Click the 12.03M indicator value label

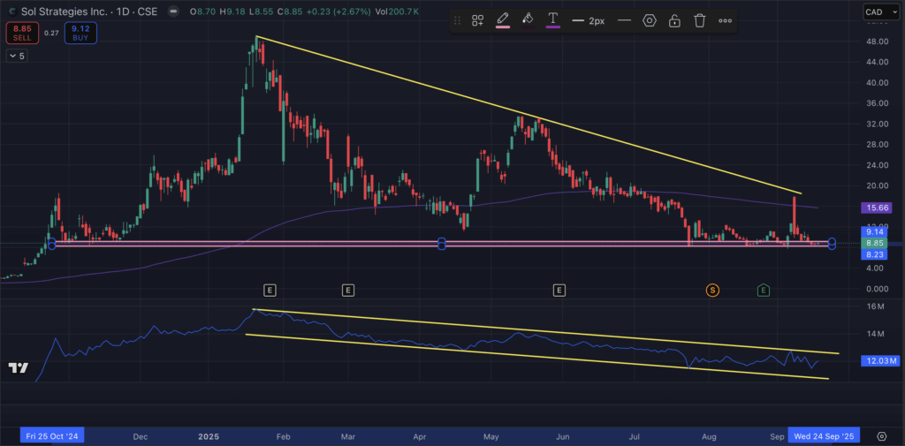tap(880, 361)
